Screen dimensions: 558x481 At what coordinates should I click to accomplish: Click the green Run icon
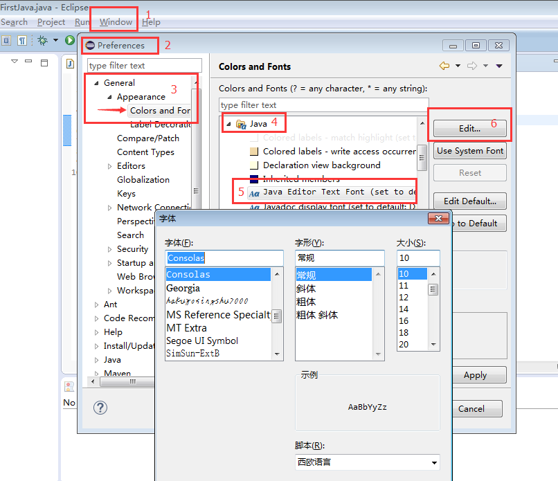pos(70,40)
